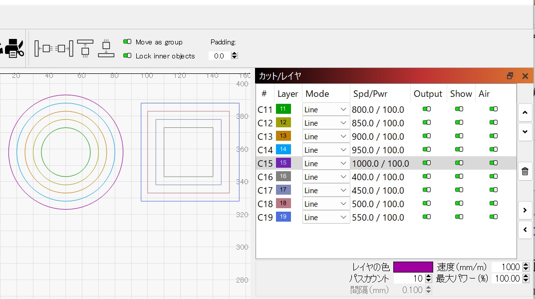This screenshot has width=535, height=299.
Task: Click the dock objects left icon
Action: click(x=44, y=48)
